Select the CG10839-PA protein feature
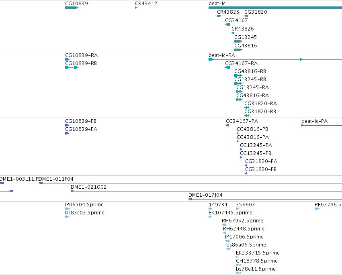The height and width of the screenshot is (275, 342). pos(67,133)
